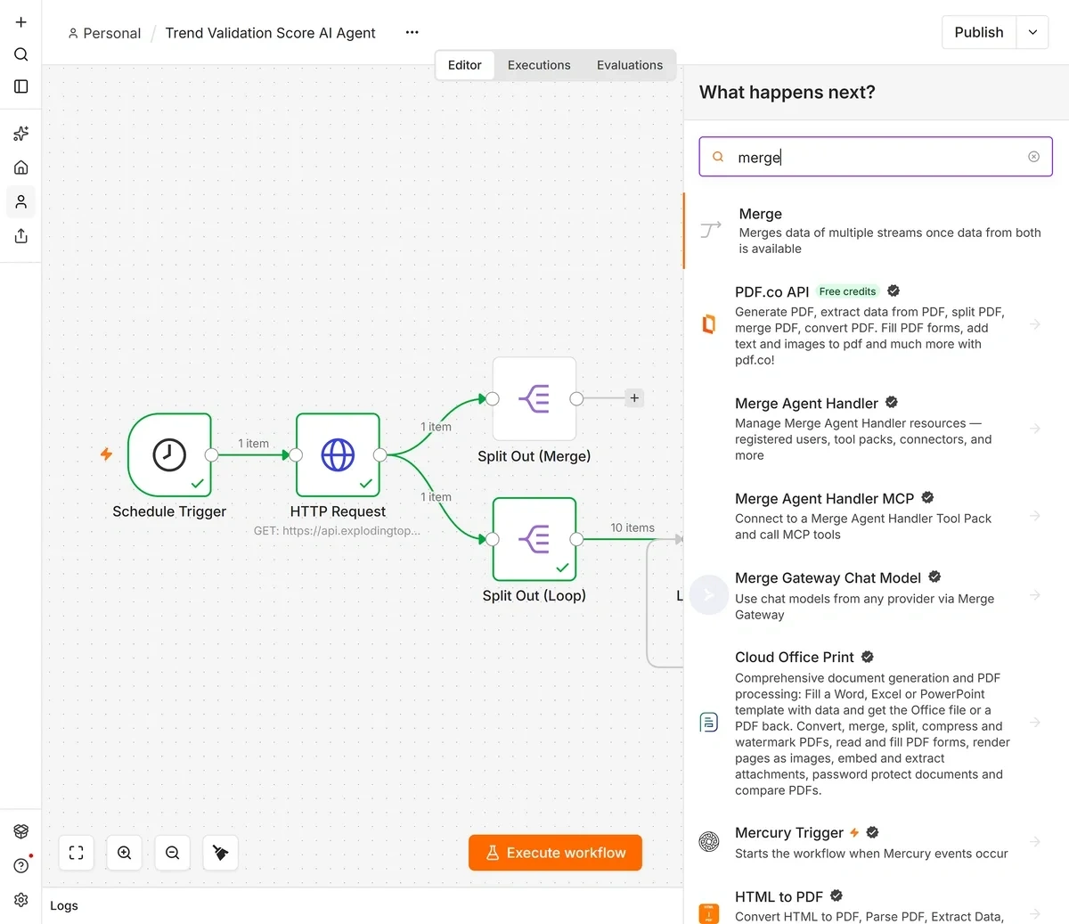Image resolution: width=1069 pixels, height=924 pixels.
Task: Open workflow more options ellipsis menu
Action: pyautogui.click(x=412, y=32)
